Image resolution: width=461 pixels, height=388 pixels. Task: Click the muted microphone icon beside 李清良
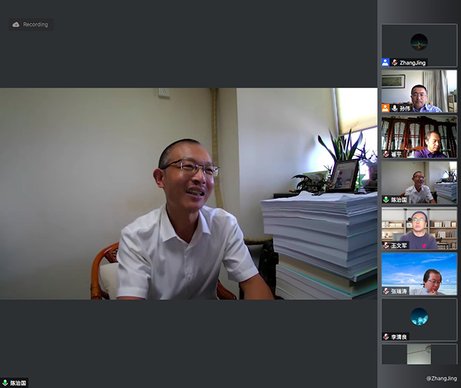click(386, 336)
